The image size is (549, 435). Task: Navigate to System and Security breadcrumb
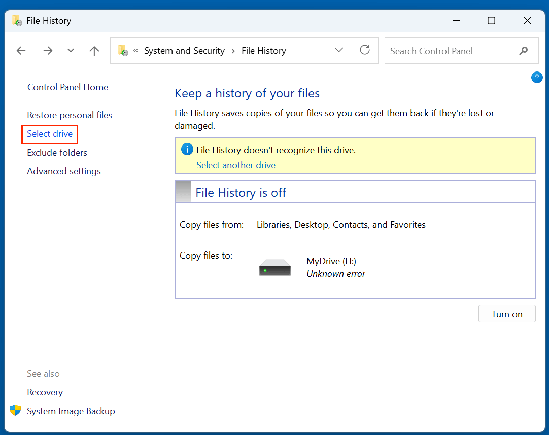184,50
